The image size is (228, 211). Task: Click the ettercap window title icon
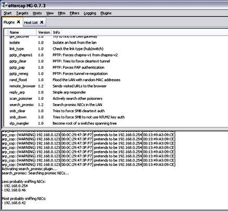5,5
